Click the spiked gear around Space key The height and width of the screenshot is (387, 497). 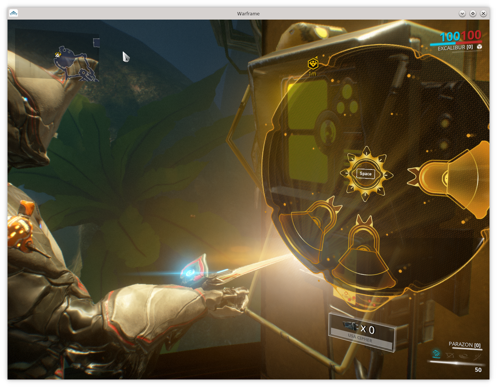coord(366,174)
